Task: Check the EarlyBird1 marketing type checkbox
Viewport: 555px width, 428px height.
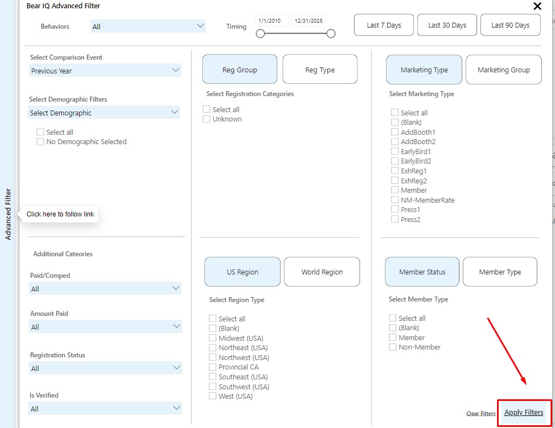Action: [x=395, y=151]
